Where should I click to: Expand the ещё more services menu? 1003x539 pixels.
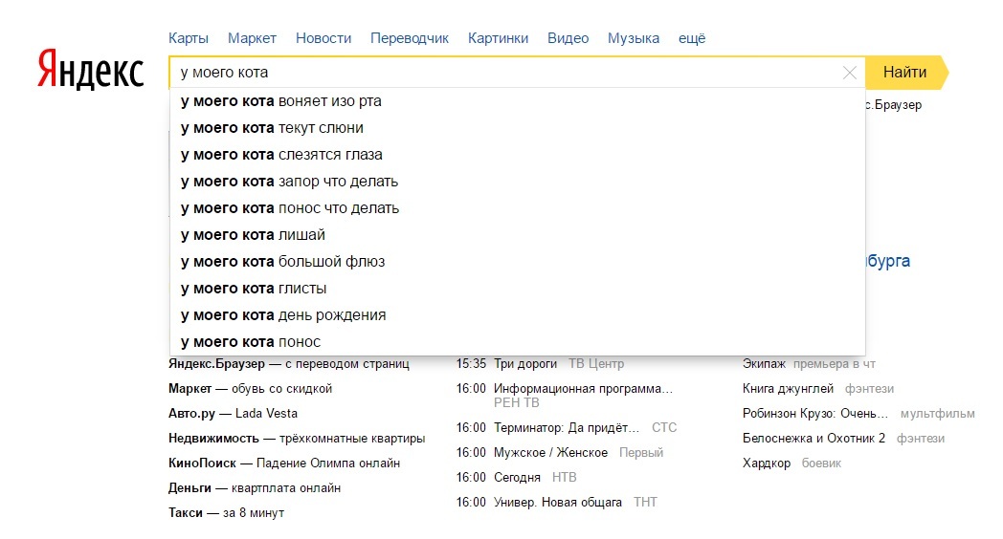[691, 38]
